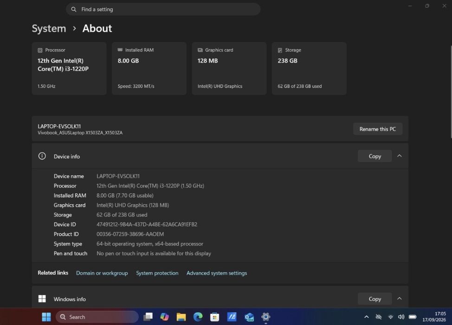This screenshot has height=325, width=452.
Task: Click the battery tray icon
Action: tap(413, 317)
